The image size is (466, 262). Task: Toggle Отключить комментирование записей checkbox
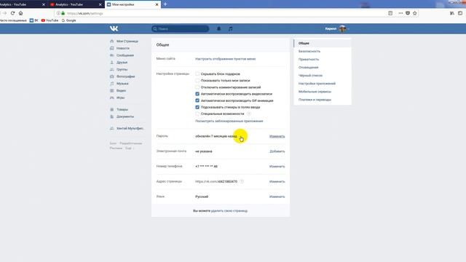click(197, 87)
